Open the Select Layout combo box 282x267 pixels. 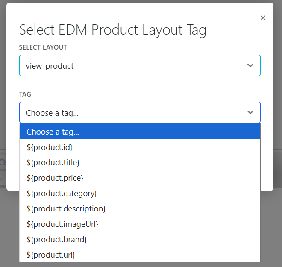coord(139,66)
